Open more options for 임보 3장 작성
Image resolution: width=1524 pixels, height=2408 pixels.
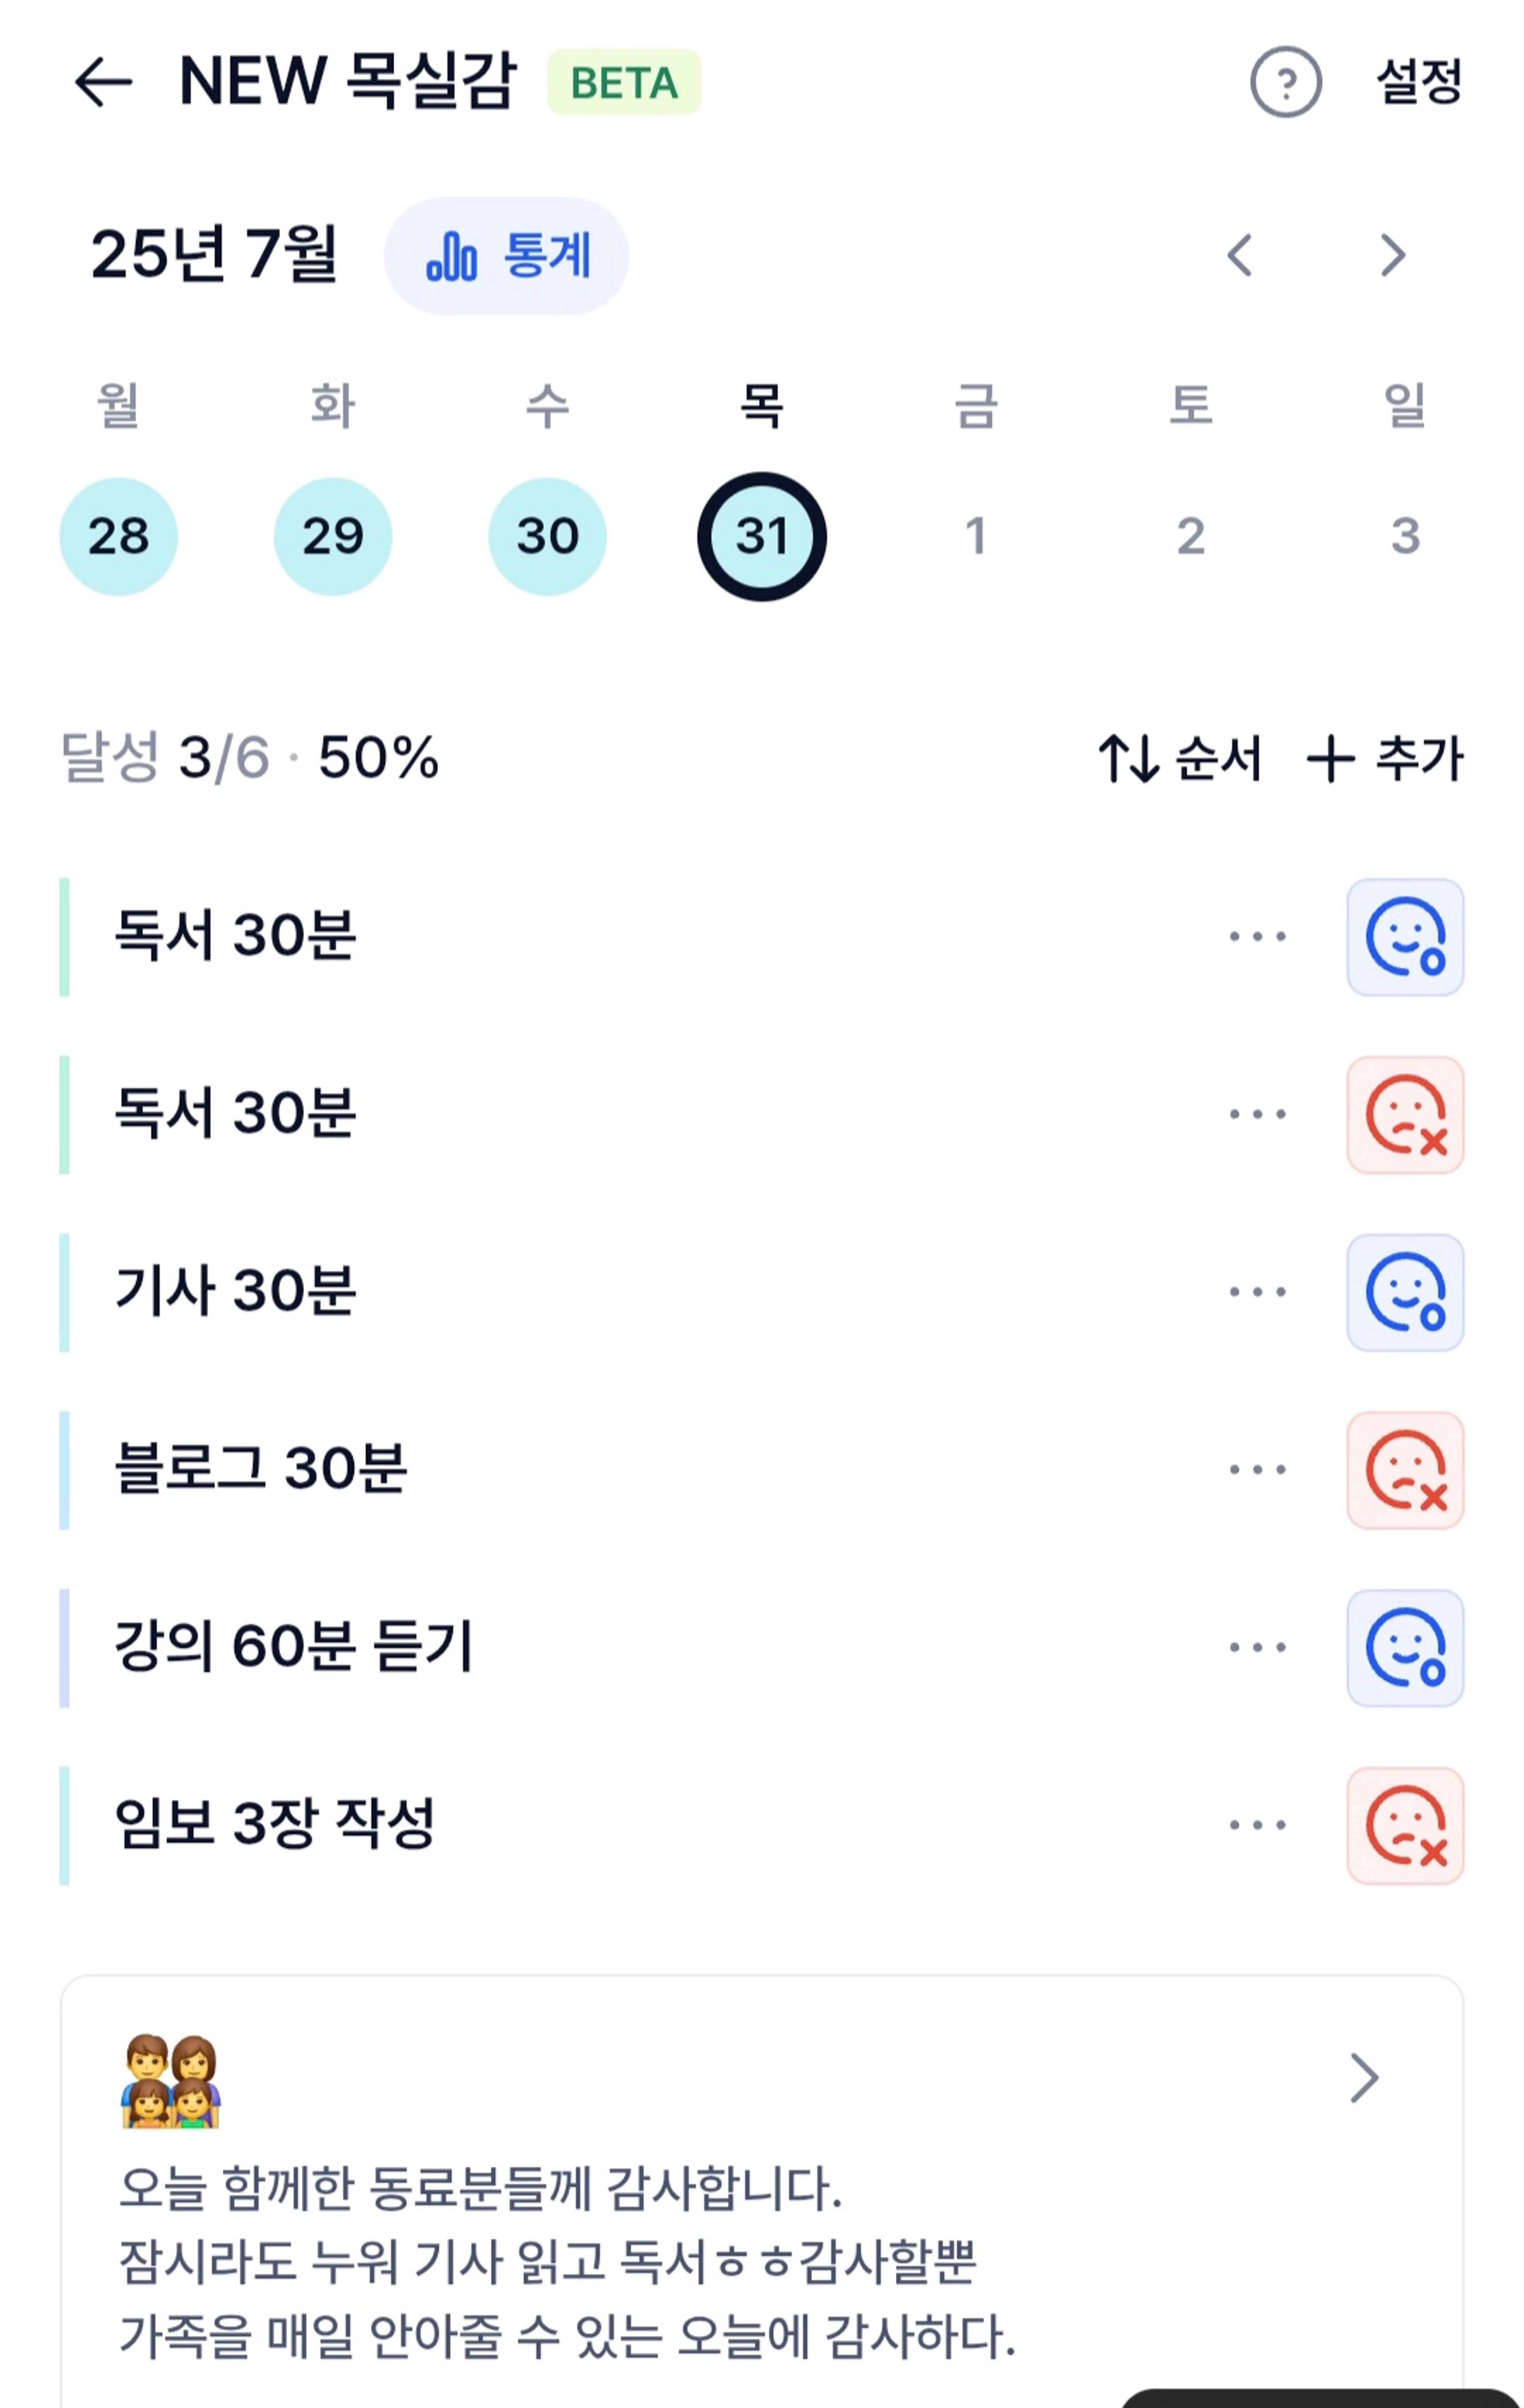(x=1257, y=1825)
